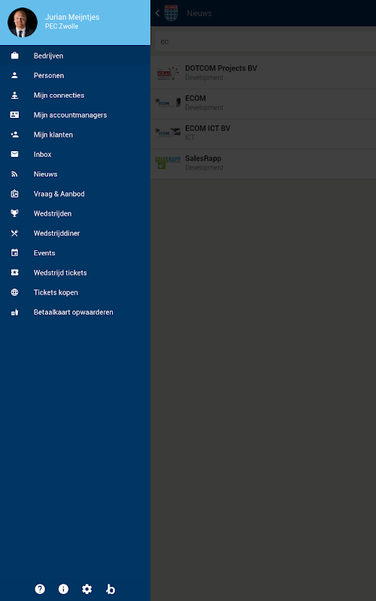Open the Wedstrijddiner cutlery icon

14,234
